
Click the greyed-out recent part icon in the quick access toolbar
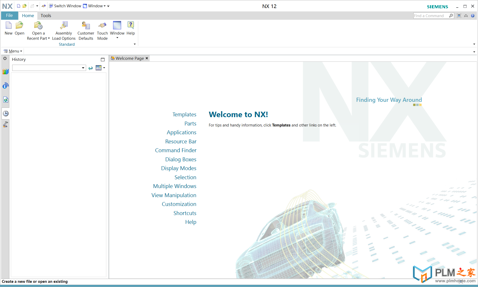click(x=32, y=6)
